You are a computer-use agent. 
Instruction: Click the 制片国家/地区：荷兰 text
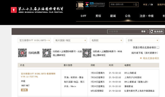click(x=74, y=82)
